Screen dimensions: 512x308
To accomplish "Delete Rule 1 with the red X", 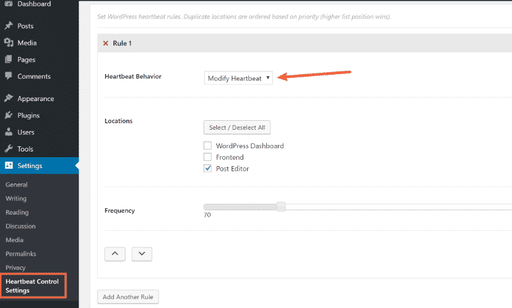I will 106,43.
